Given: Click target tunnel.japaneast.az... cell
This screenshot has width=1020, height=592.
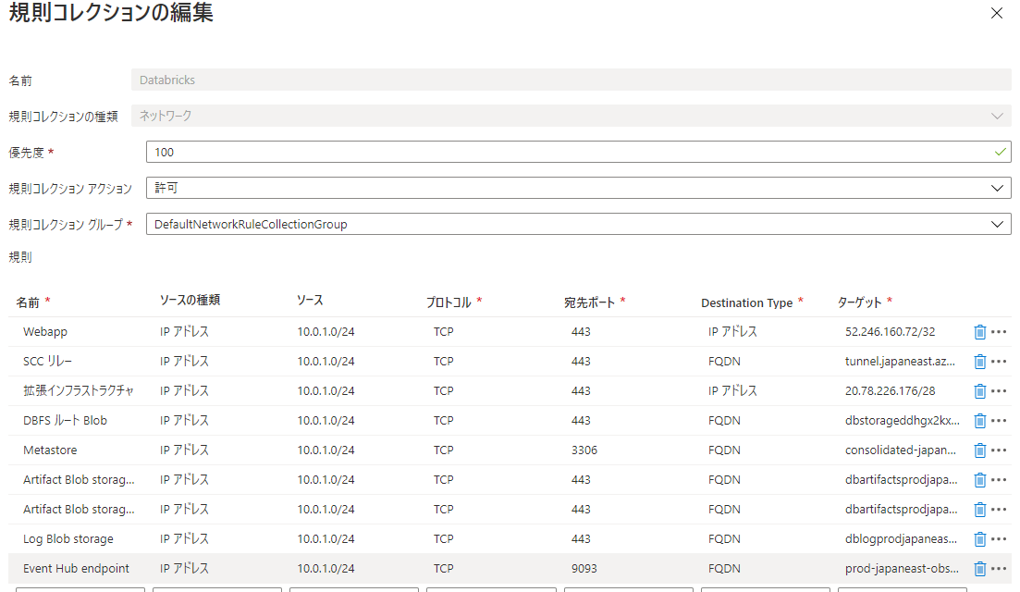Looking at the screenshot, I should click(x=900, y=362).
